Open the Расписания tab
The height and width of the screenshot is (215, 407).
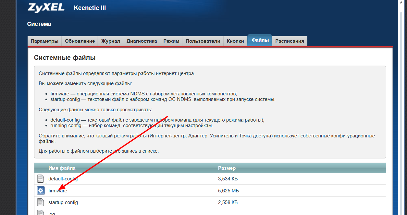(290, 41)
